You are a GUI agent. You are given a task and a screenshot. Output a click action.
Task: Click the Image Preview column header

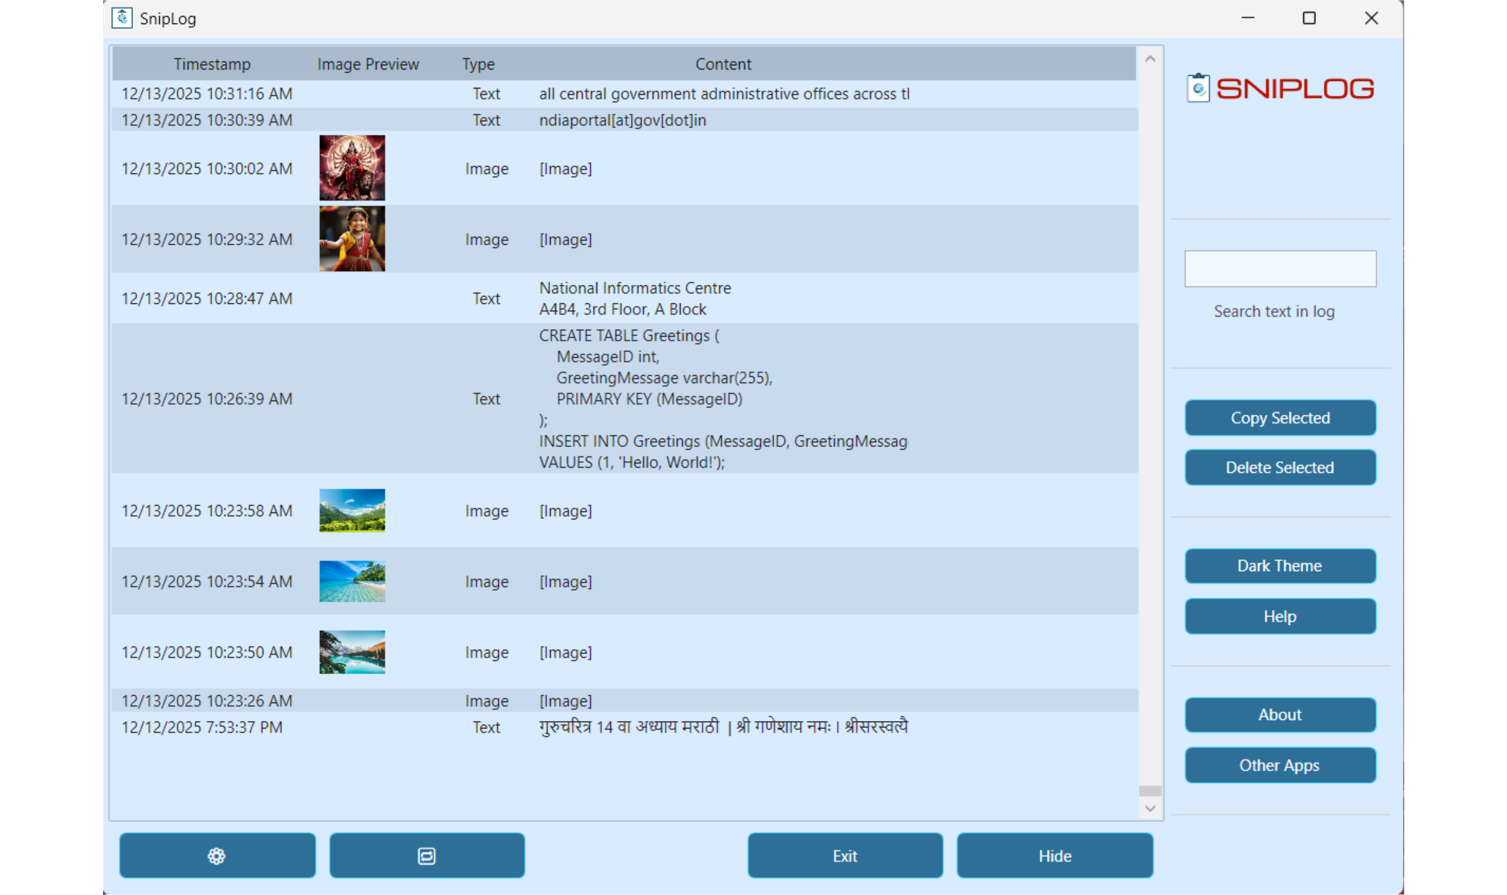[368, 64]
